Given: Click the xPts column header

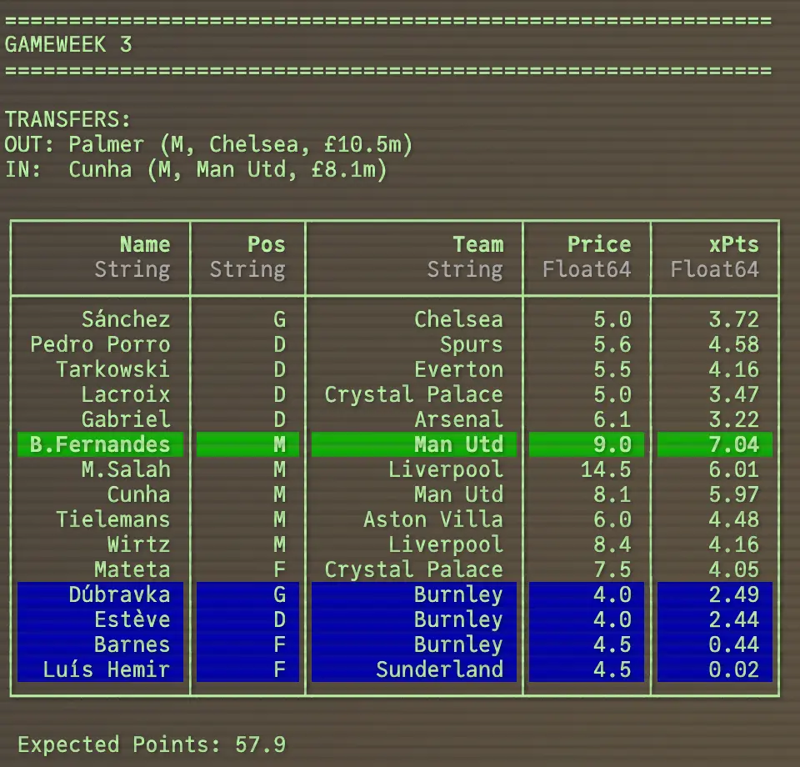Looking at the screenshot, I should (x=733, y=244).
